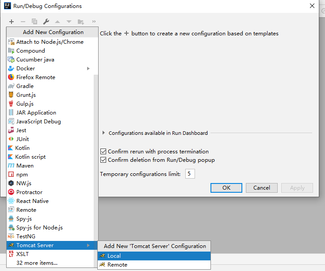Screen dimensions: 325x271
Task: Click the Cancel button
Action: point(262,188)
